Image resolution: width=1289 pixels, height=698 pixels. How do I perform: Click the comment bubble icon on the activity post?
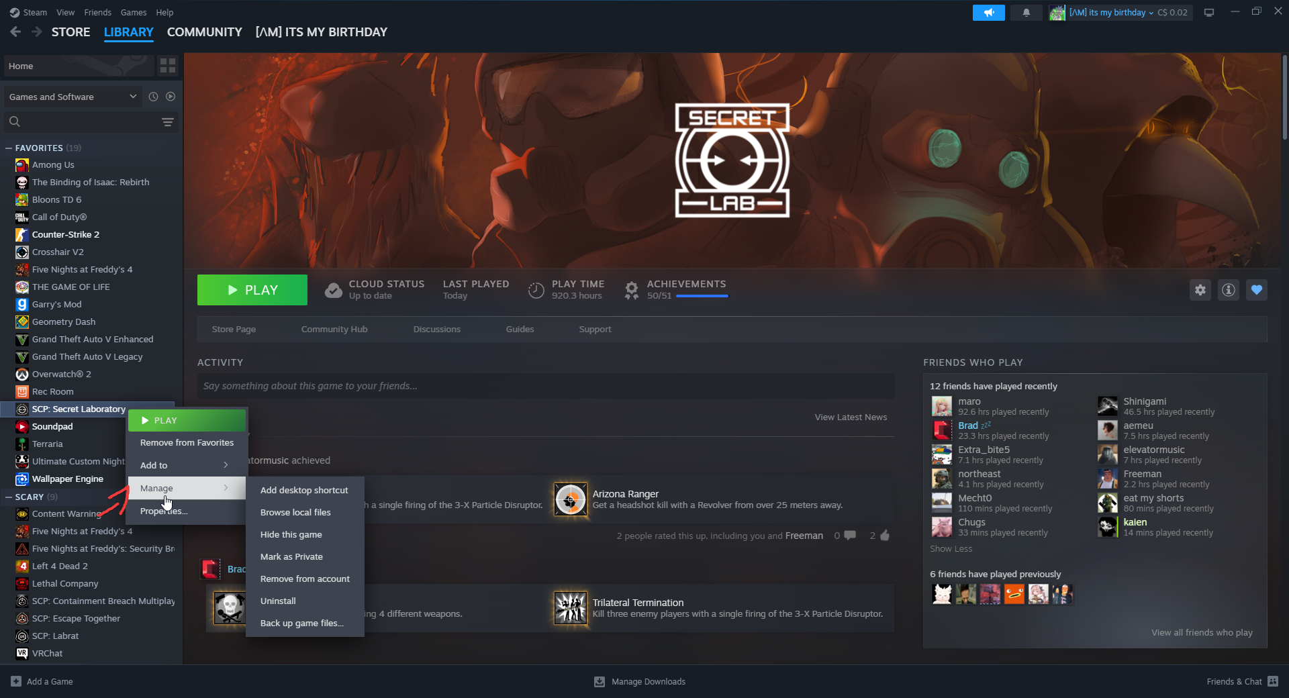(x=850, y=535)
